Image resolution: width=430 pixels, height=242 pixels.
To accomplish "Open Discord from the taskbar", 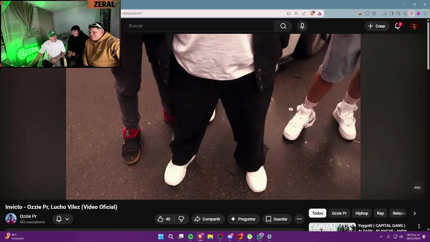I will 230,237.
